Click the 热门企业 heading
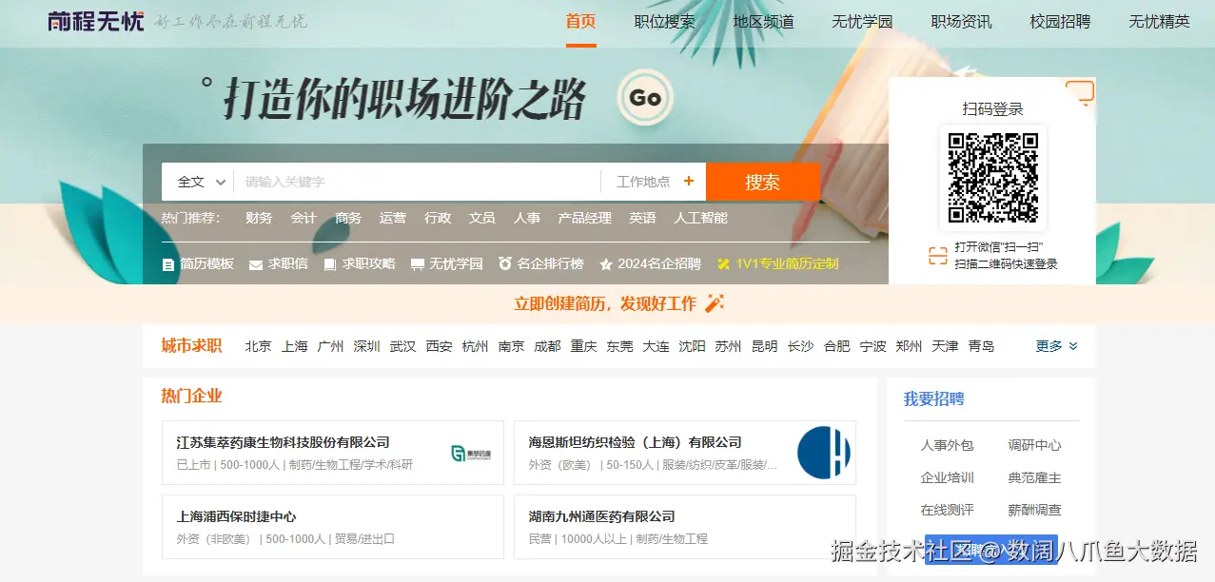The image size is (1215, 582). point(191,396)
